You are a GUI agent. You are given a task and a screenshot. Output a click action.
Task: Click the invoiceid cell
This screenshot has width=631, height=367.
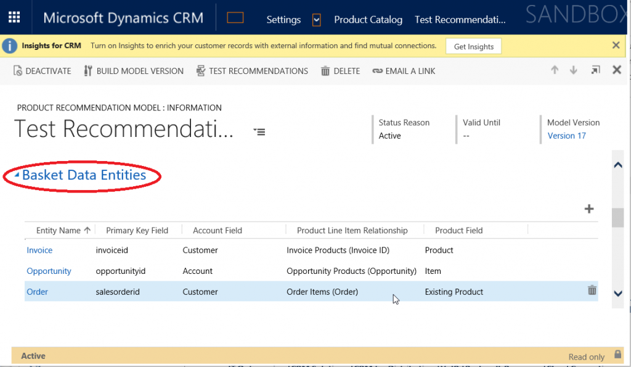coord(112,250)
